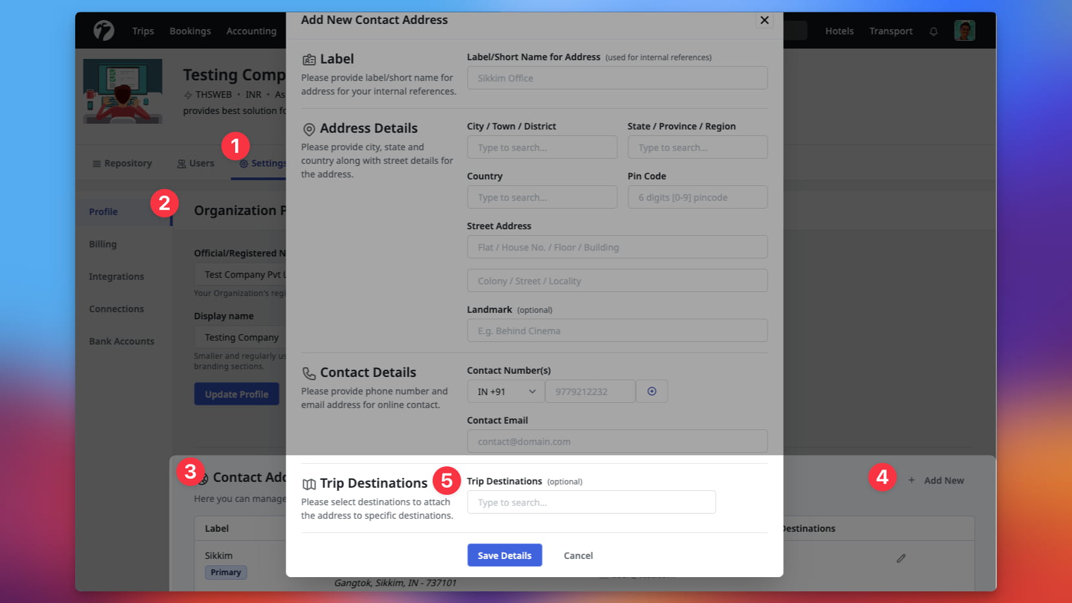The image size is (1072, 603).
Task: Click the notification bell icon
Action: pos(933,30)
